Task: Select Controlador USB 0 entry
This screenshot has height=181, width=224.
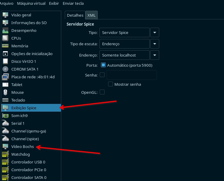Action: 31,162
